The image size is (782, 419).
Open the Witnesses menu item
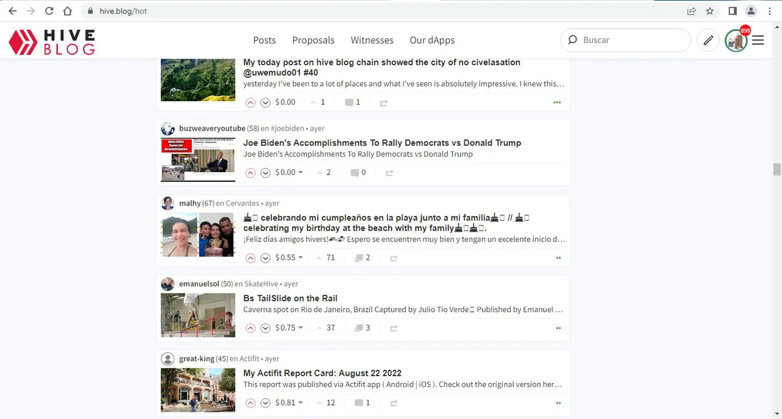tap(372, 40)
